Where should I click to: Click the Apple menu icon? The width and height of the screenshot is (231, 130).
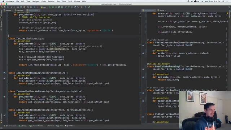coord(3,1)
